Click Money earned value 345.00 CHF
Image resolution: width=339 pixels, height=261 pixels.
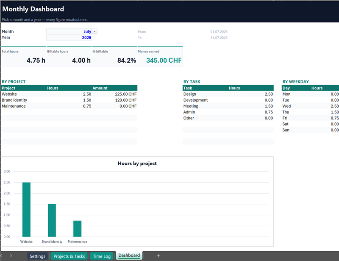coord(164,60)
